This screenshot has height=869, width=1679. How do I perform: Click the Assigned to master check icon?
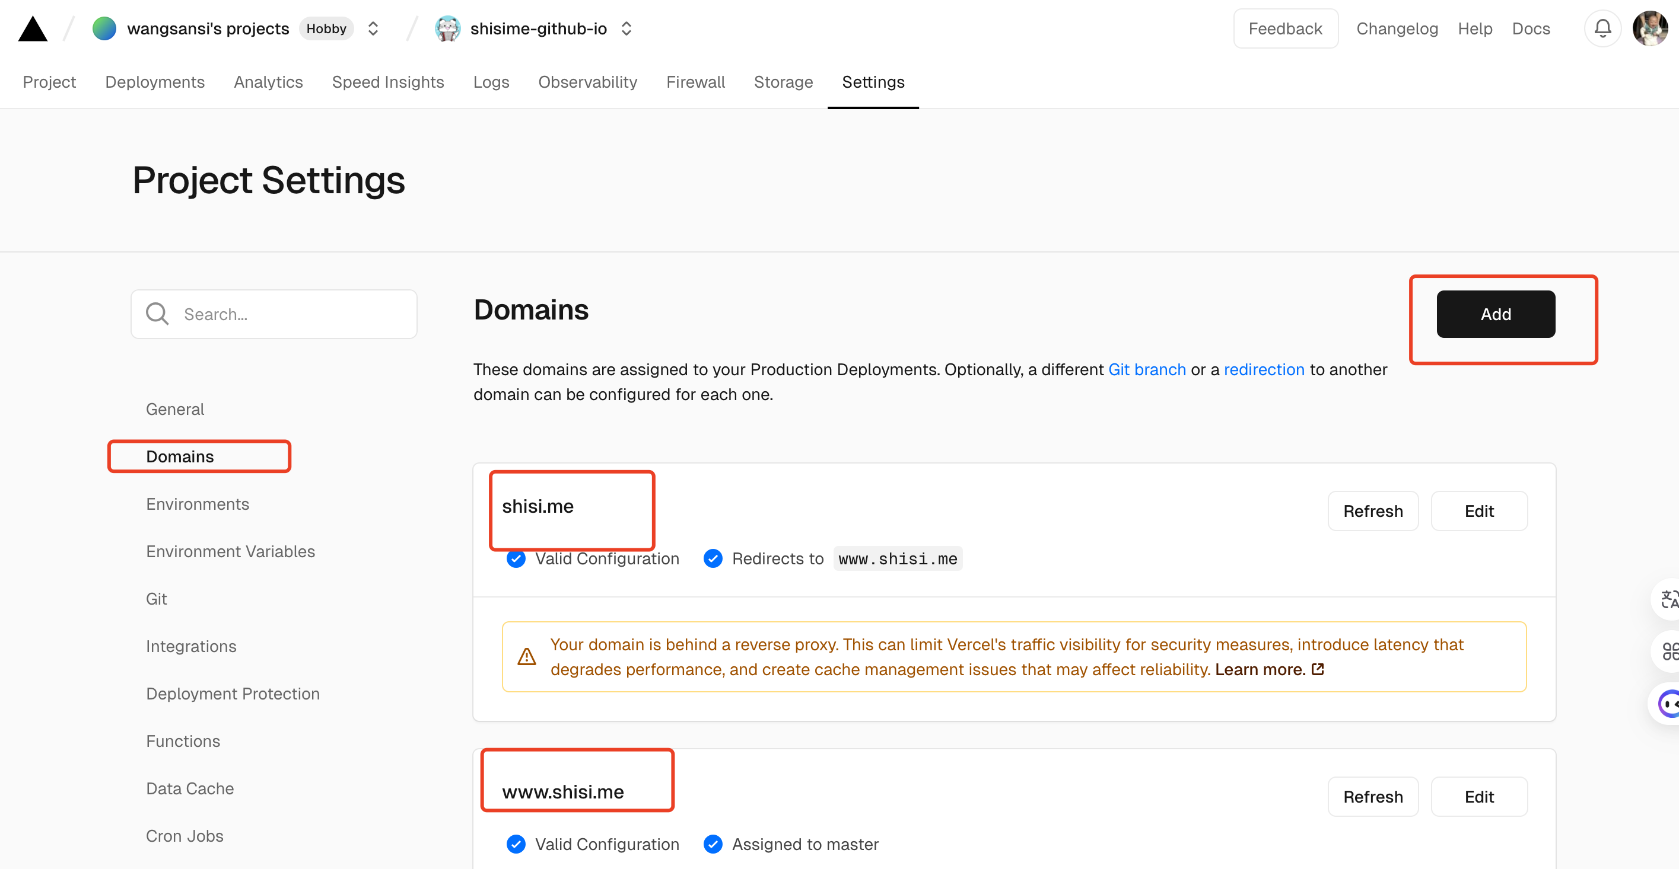713,844
